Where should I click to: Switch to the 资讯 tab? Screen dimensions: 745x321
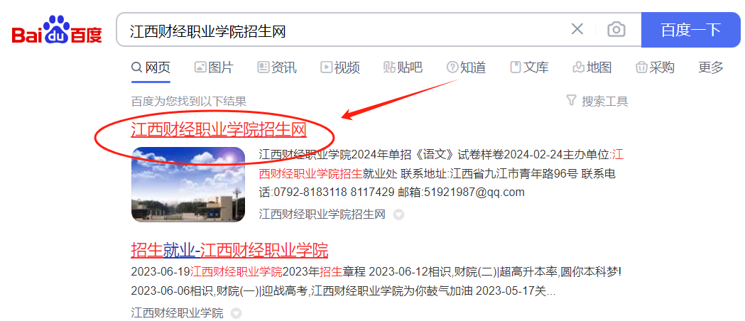[x=277, y=67]
